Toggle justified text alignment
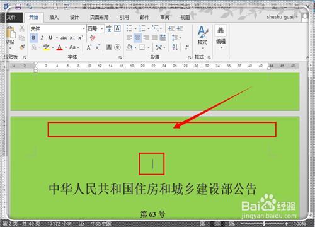Screen dimensions: 315x227 click(154, 38)
